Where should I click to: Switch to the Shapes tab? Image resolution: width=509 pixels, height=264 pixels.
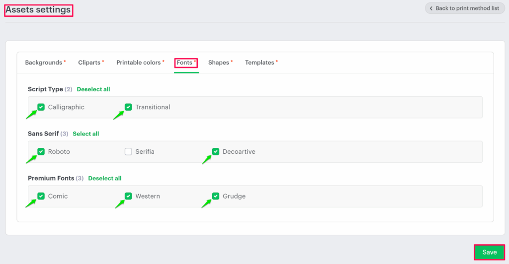pos(219,63)
